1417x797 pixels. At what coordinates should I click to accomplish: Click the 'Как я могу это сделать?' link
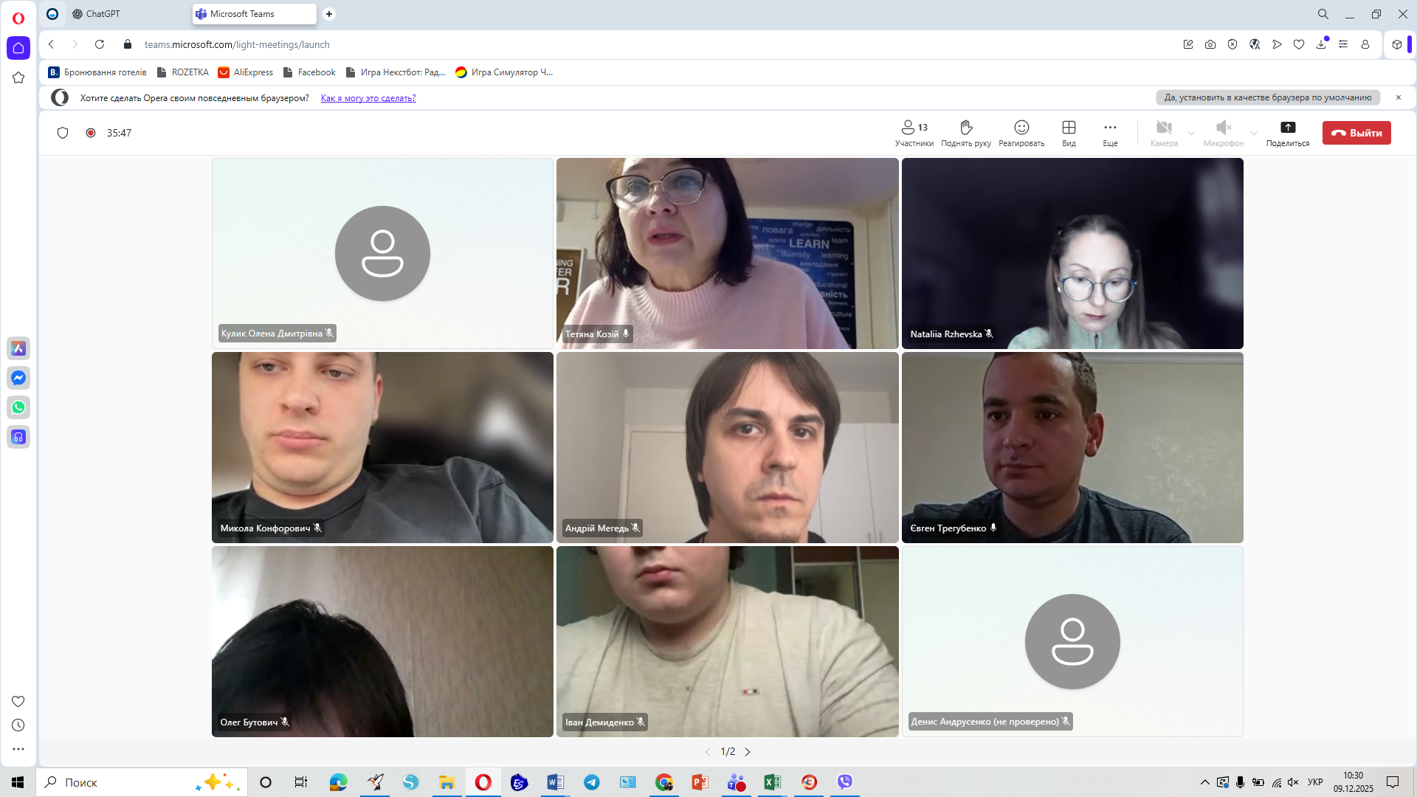tap(368, 98)
